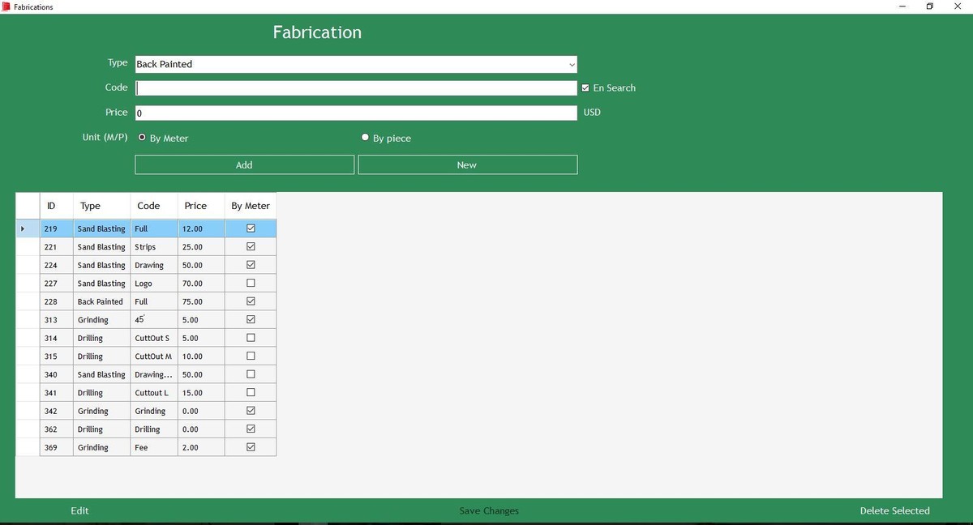Viewport: 973px width, 525px height.
Task: Select the By piece radio button
Action: click(x=366, y=138)
